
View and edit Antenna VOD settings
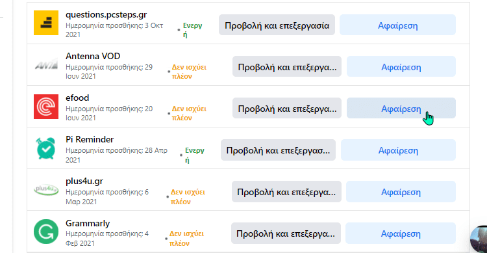286,66
